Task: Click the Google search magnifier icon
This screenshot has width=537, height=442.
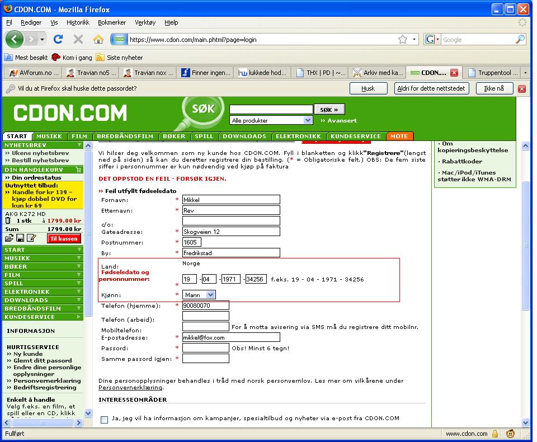Action: coord(520,39)
